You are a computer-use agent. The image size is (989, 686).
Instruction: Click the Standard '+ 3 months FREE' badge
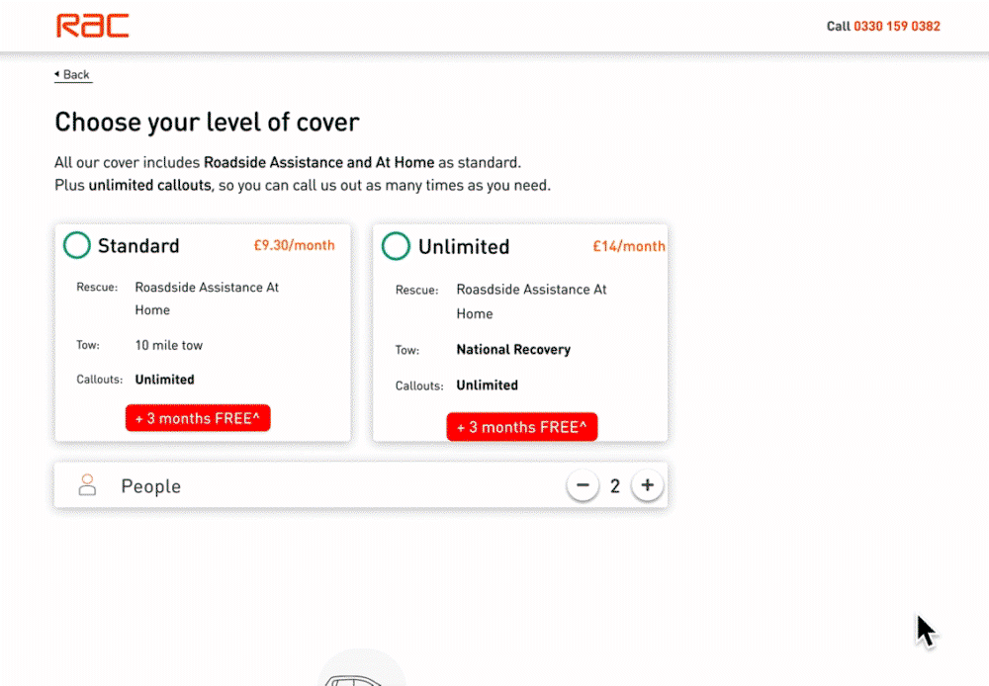[198, 418]
